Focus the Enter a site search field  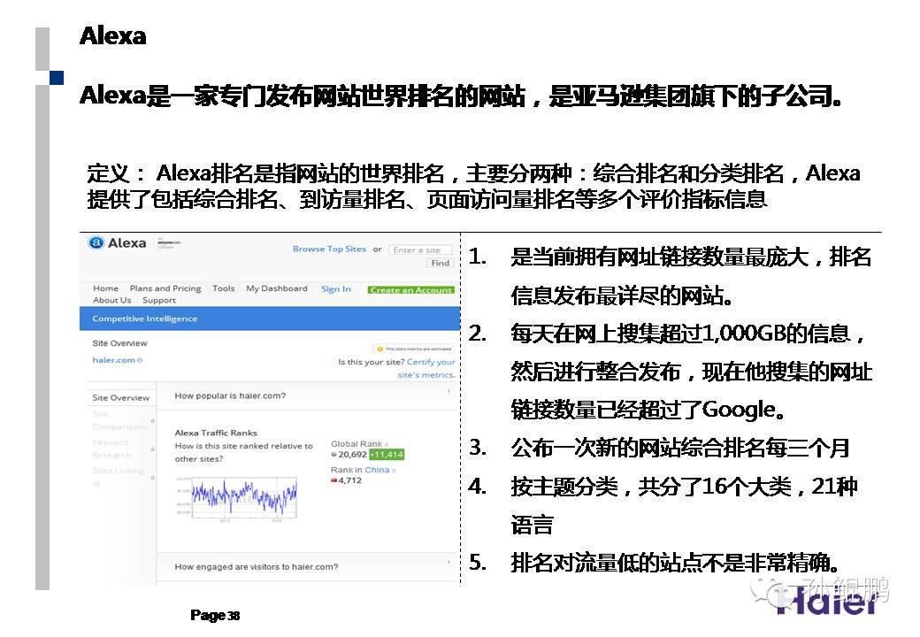click(420, 249)
